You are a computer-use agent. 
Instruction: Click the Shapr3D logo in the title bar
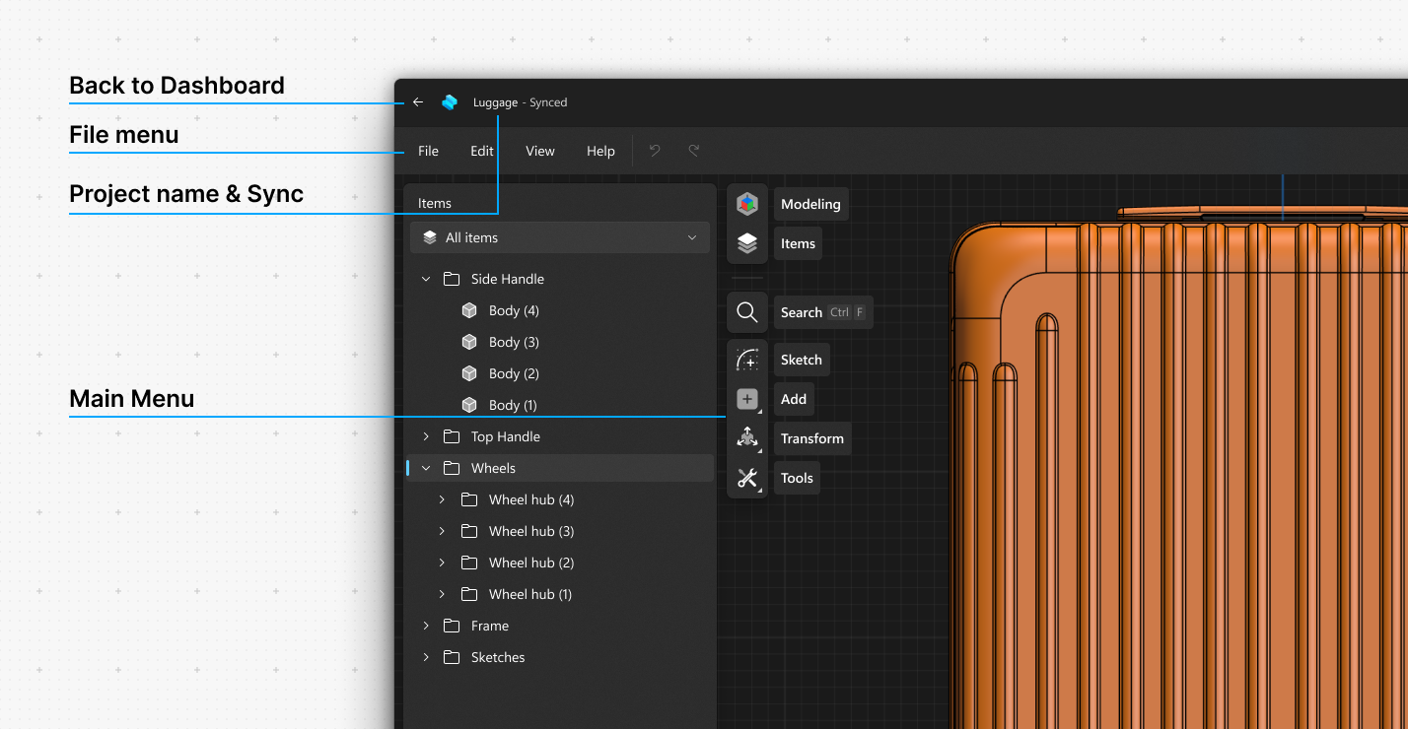[450, 101]
